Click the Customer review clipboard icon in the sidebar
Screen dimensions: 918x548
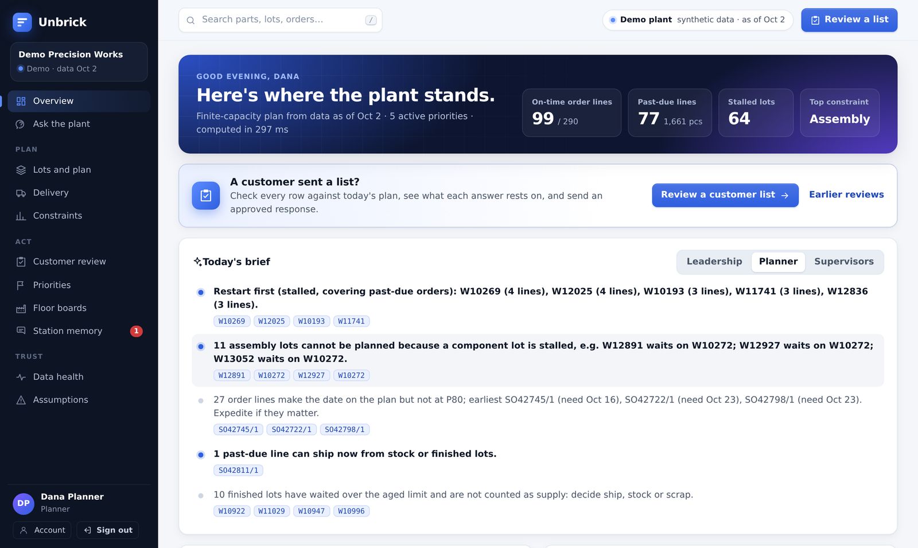tap(21, 262)
